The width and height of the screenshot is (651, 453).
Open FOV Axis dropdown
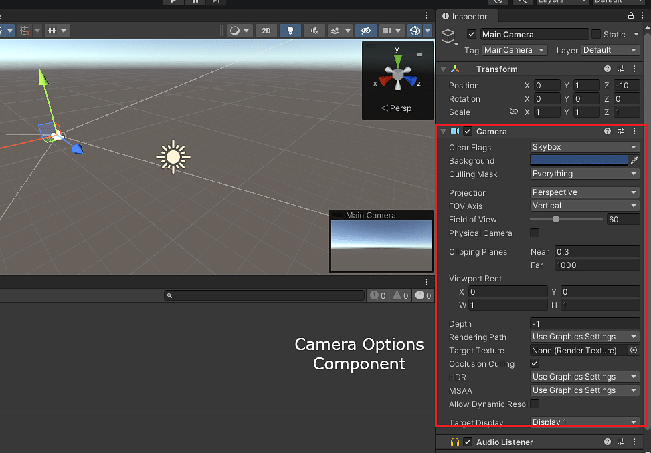pos(585,206)
